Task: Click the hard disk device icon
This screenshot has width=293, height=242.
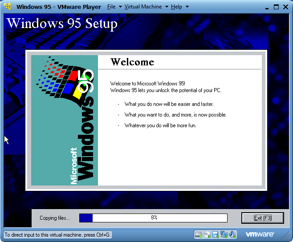Action: (x=198, y=234)
